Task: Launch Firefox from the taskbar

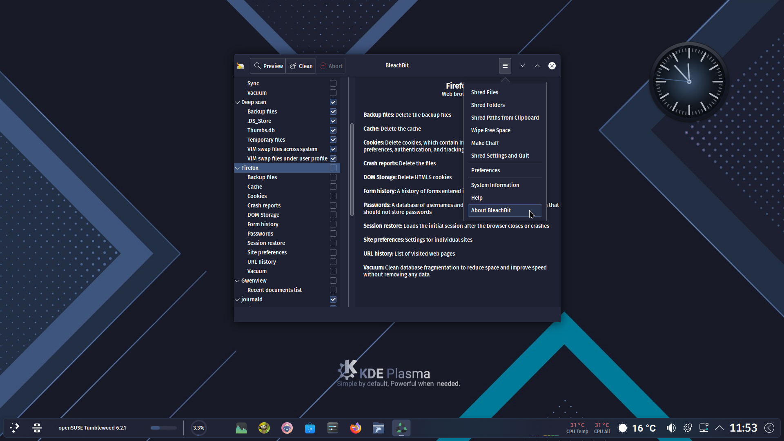Action: pos(356,428)
